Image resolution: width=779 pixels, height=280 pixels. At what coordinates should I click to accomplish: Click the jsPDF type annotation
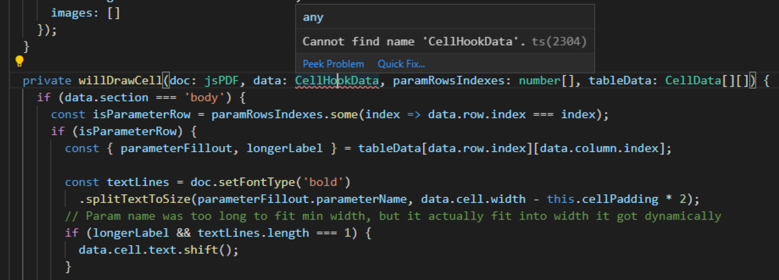tap(222, 80)
